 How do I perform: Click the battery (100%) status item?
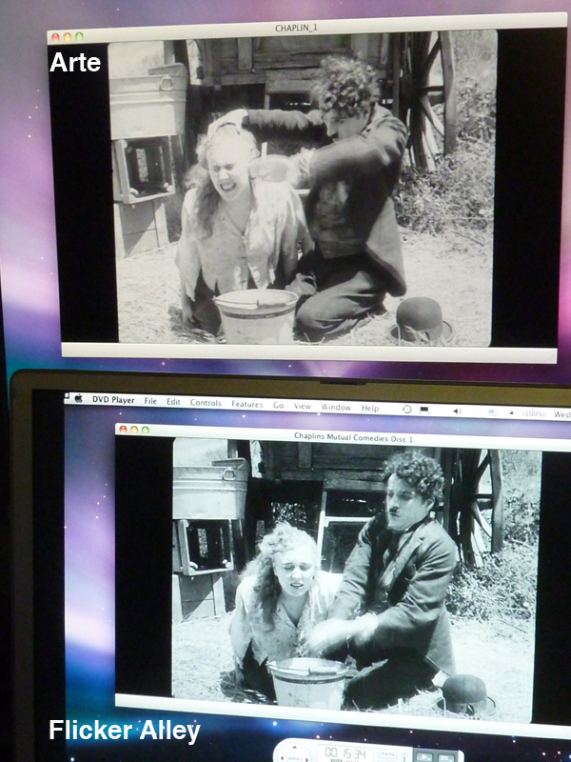coord(534,413)
